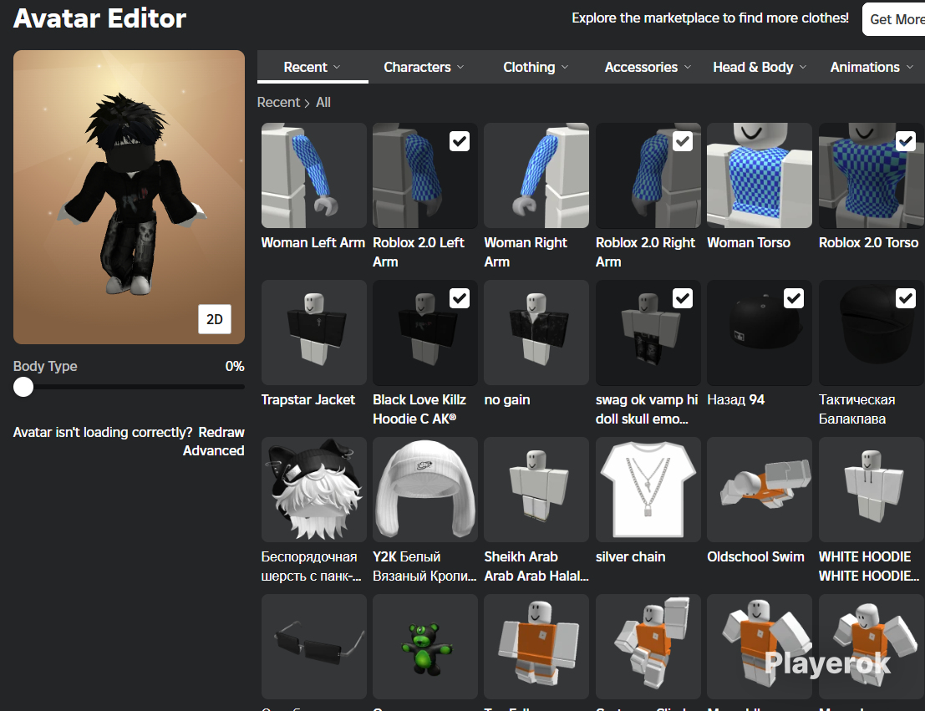The height and width of the screenshot is (711, 925).
Task: Open the Назад 94 item name
Action: [x=735, y=399]
